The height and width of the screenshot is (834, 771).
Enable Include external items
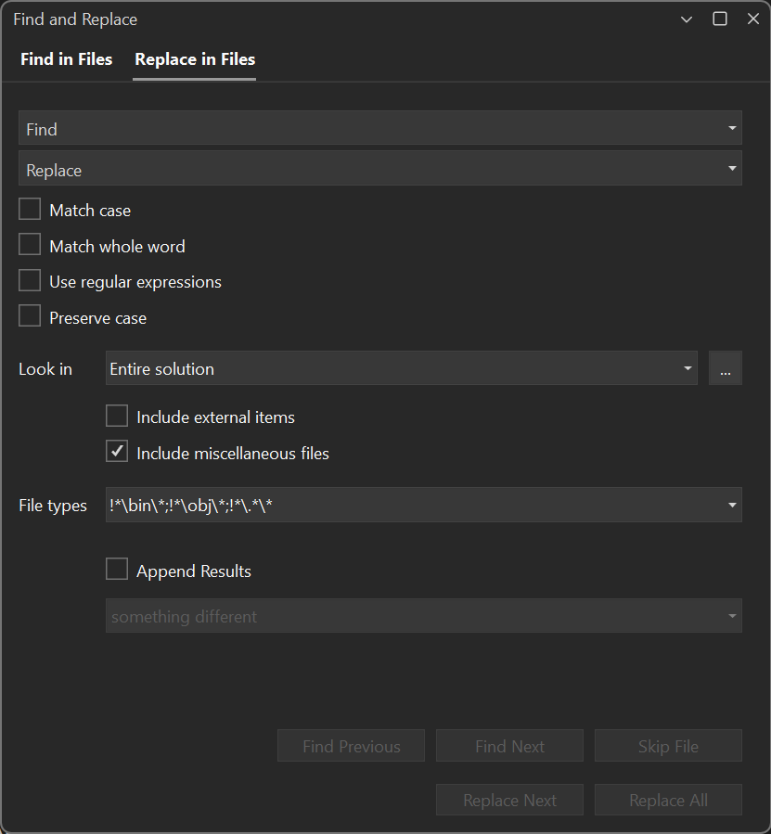117,416
